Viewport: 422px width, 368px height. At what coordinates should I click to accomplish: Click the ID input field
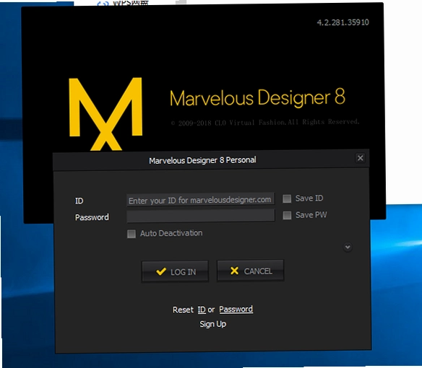click(x=200, y=200)
